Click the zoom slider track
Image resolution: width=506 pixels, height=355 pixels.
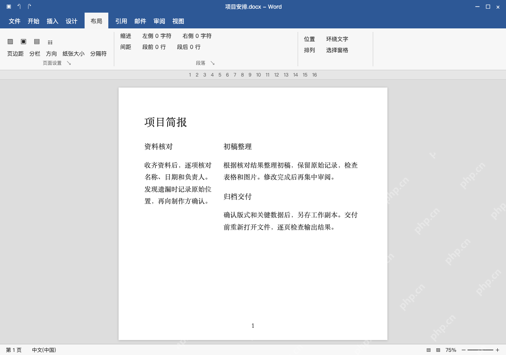(480, 350)
